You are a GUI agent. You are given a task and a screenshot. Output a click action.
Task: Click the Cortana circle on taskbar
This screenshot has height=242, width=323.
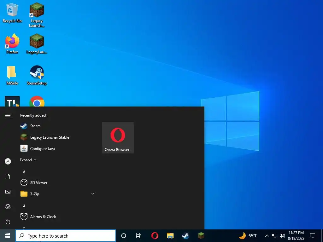(x=124, y=236)
